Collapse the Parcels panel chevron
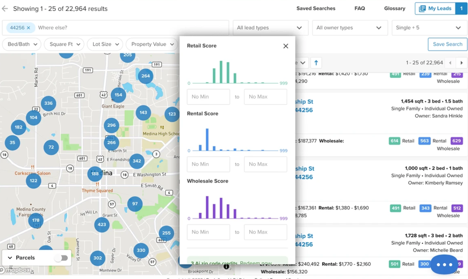 click(10, 258)
